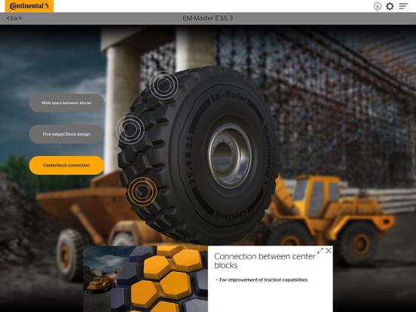This screenshot has height=312, width=416.
Task: Open the download icon in top bar
Action: [378, 6]
